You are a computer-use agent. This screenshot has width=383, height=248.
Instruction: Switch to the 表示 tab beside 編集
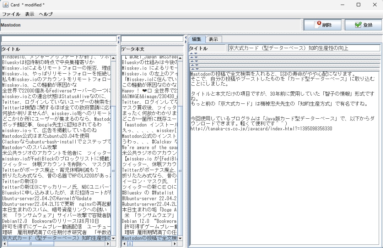(213, 39)
